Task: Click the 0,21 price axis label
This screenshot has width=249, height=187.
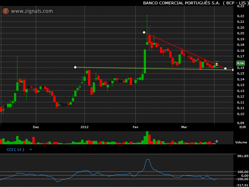Action: coord(240,22)
